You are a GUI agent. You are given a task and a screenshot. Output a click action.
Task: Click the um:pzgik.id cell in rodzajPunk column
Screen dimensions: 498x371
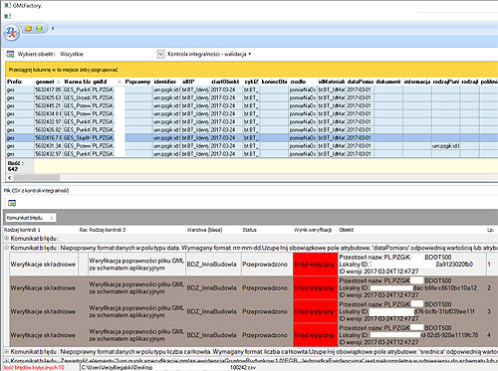(445, 146)
